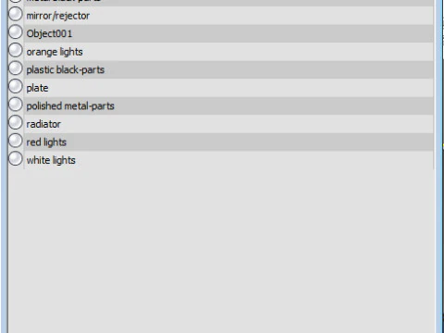Select the polished metal-parts label
The width and height of the screenshot is (444, 333).
click(x=70, y=106)
